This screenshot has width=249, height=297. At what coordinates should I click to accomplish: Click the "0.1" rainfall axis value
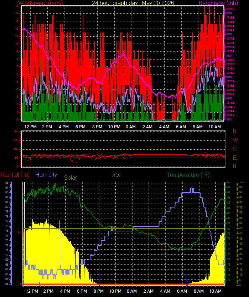point(20,232)
